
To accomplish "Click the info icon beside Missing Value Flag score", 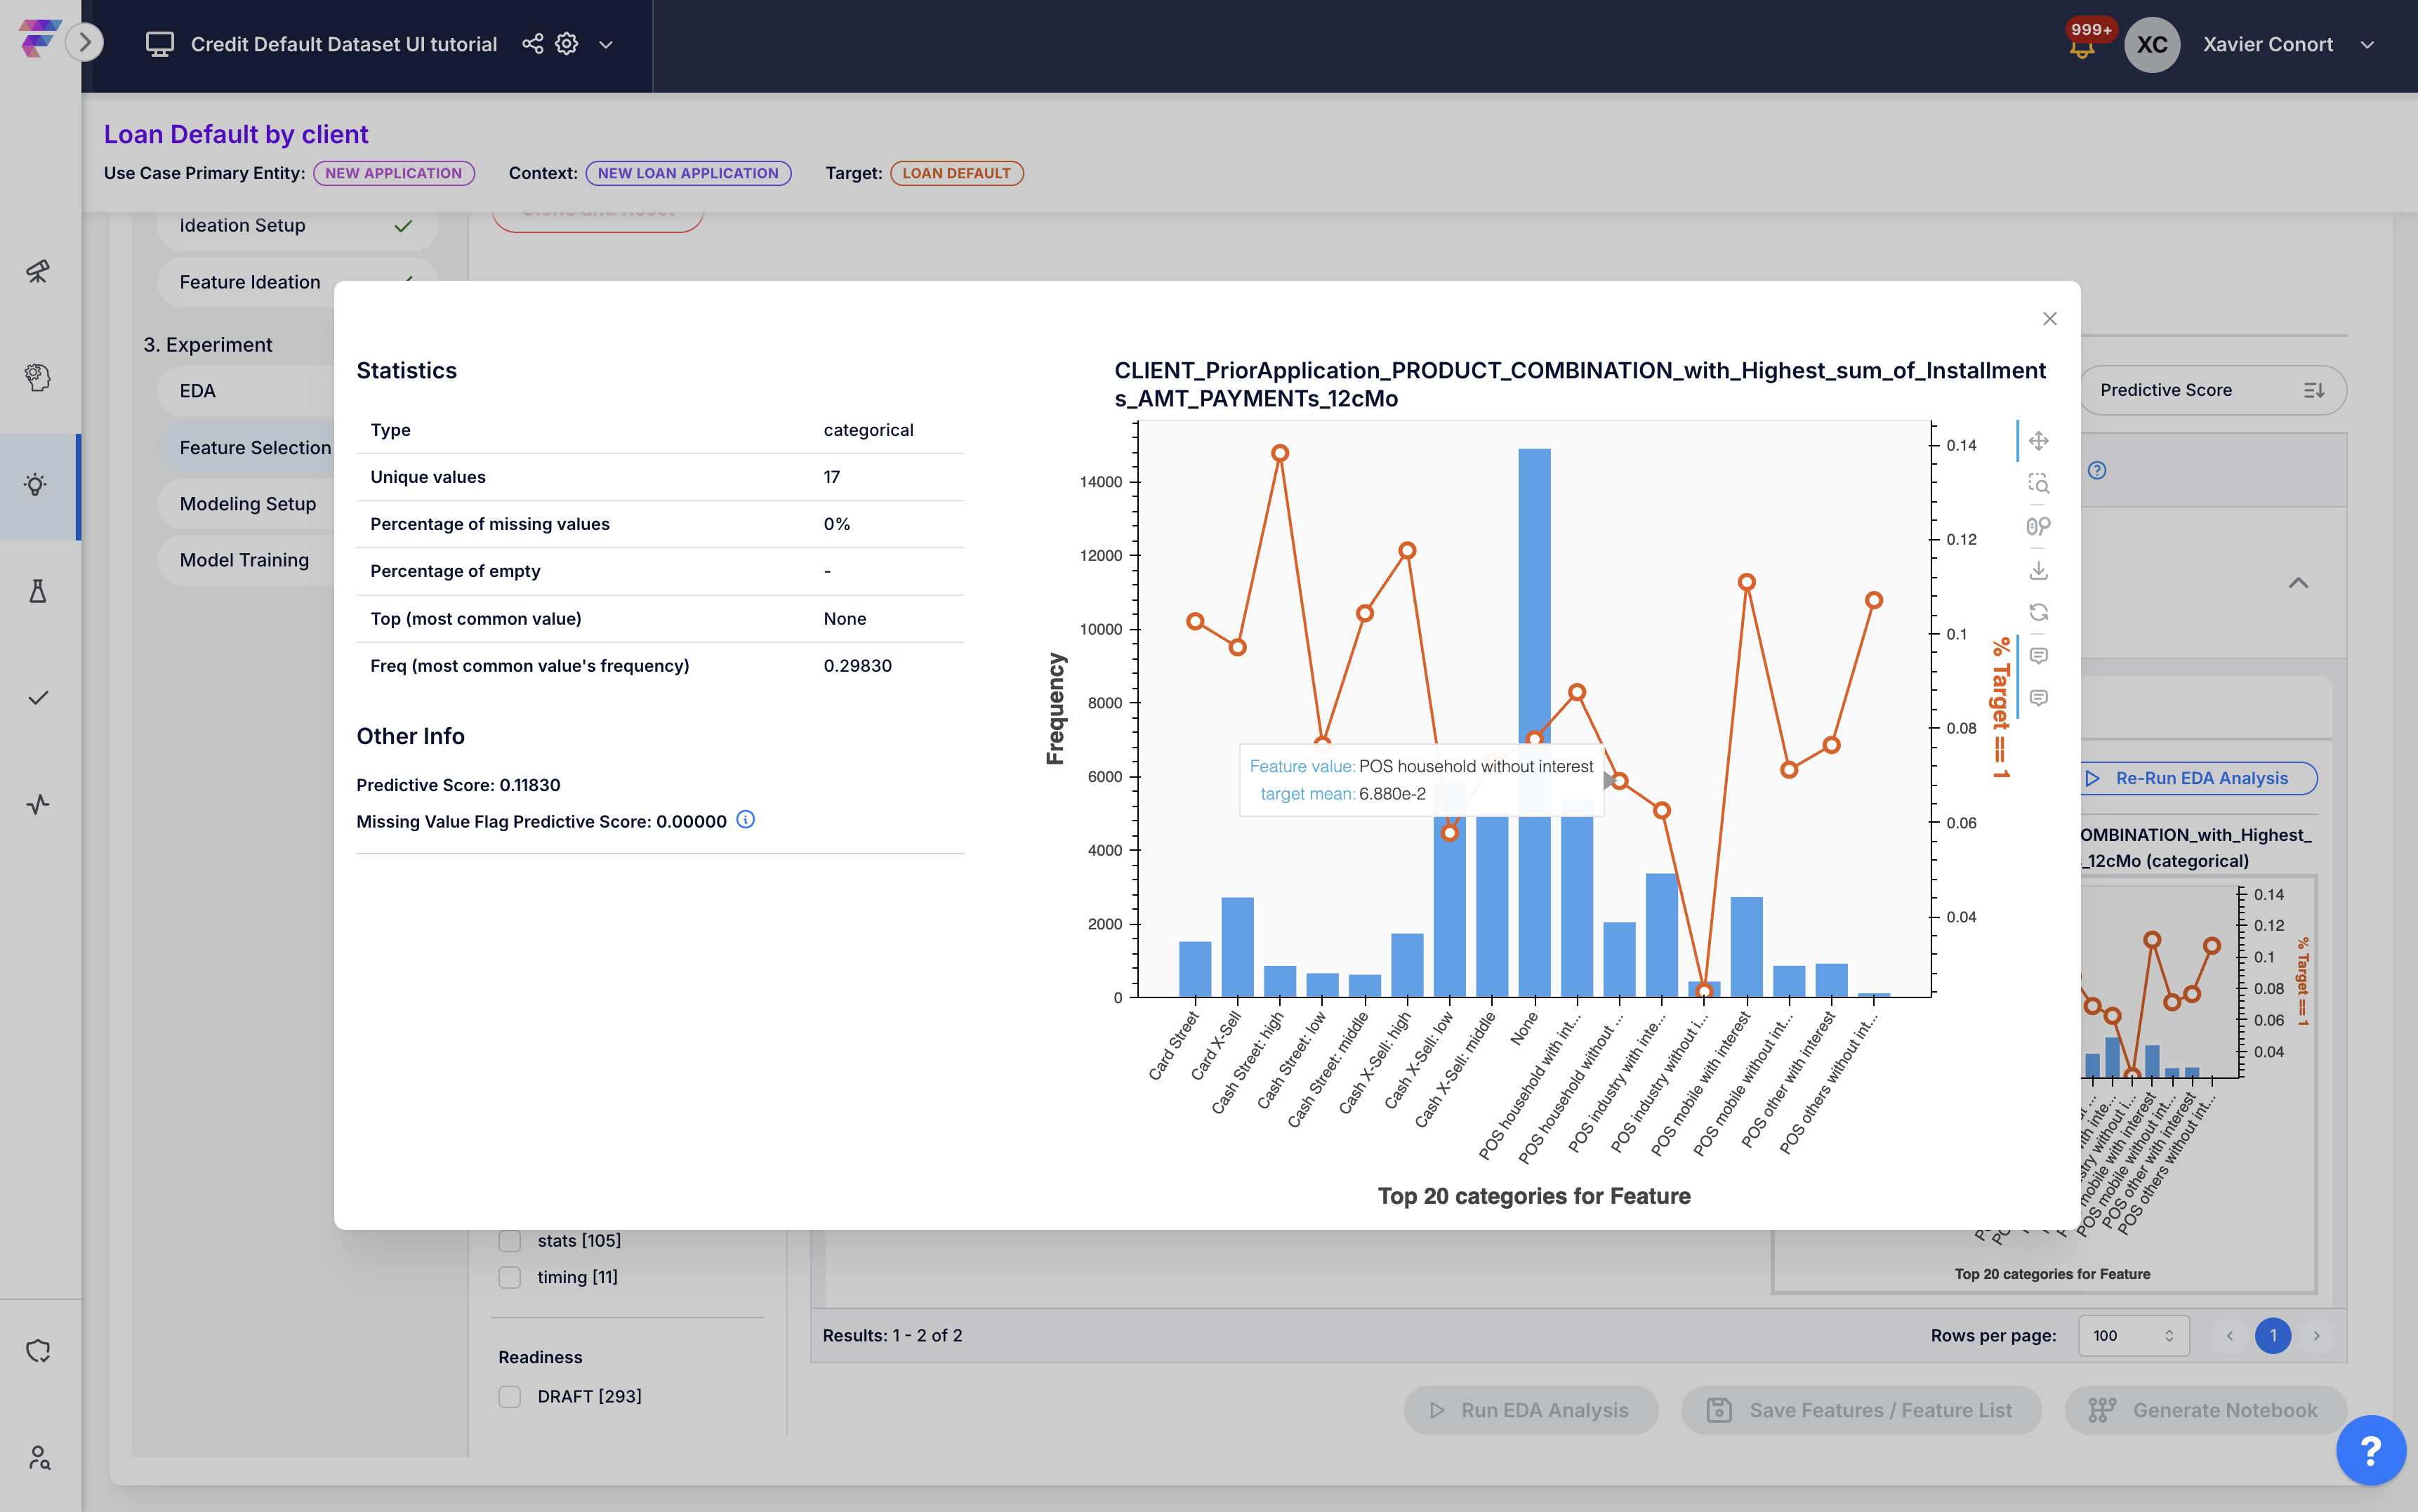I will point(745,820).
